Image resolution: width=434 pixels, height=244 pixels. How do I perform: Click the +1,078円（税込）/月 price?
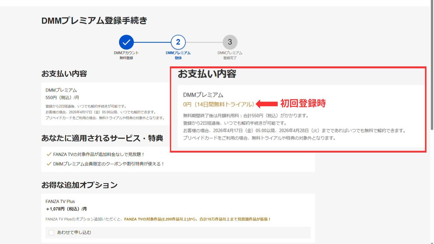click(x=66, y=209)
